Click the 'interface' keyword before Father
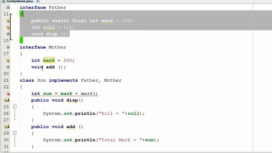The width and height of the screenshot is (272, 153). (x=33, y=8)
